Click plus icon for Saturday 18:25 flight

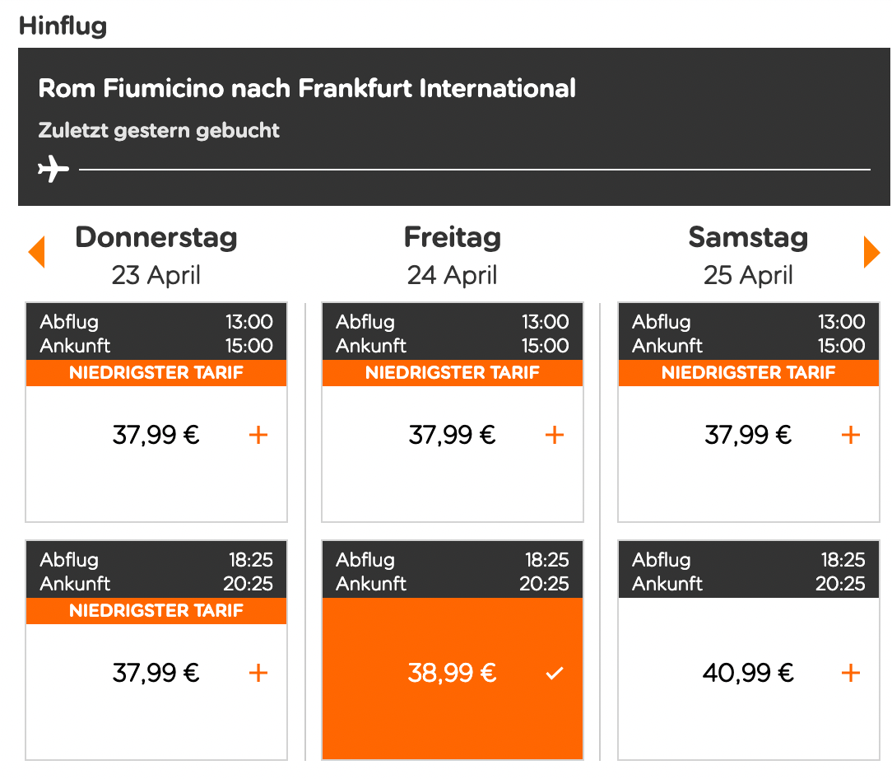[851, 673]
